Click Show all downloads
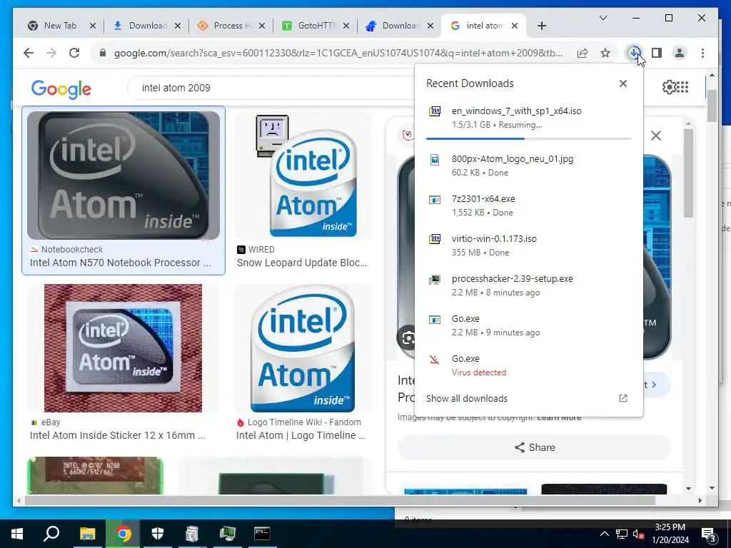Viewport: 731px width, 548px height. [467, 398]
